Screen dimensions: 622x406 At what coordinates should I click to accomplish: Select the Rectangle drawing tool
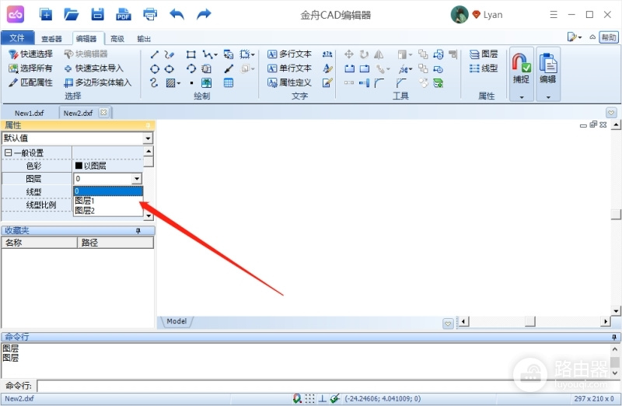[x=190, y=54]
